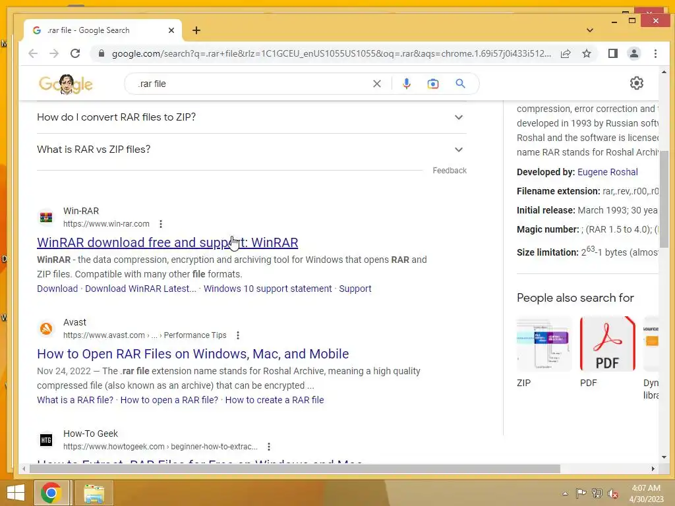Bookmark this page with the star icon
The height and width of the screenshot is (506, 675).
click(x=586, y=53)
